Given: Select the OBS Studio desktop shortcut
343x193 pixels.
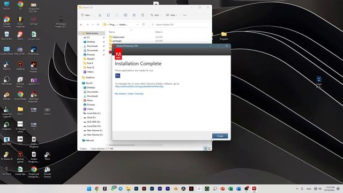Looking at the screenshot, I should click(7, 81).
